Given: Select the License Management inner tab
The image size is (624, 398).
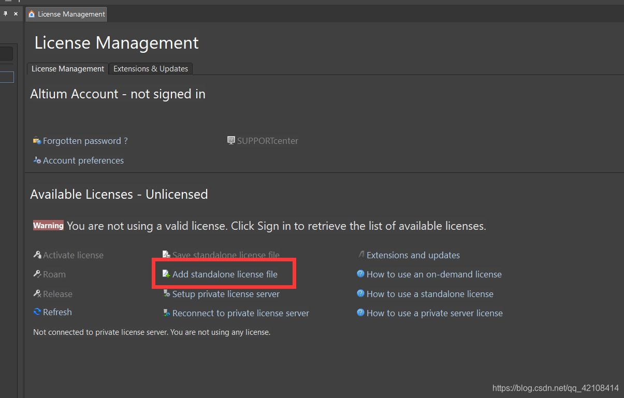Looking at the screenshot, I should [x=68, y=69].
